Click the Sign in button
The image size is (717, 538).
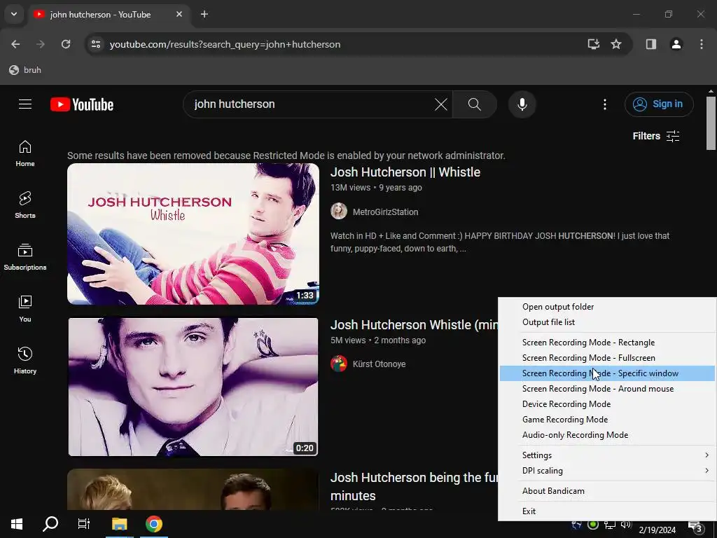point(659,104)
